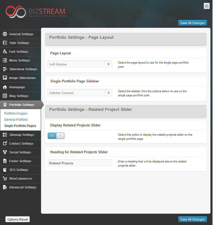Click the Social Settings icon
Screen dimensions: 213x225
point(5,152)
